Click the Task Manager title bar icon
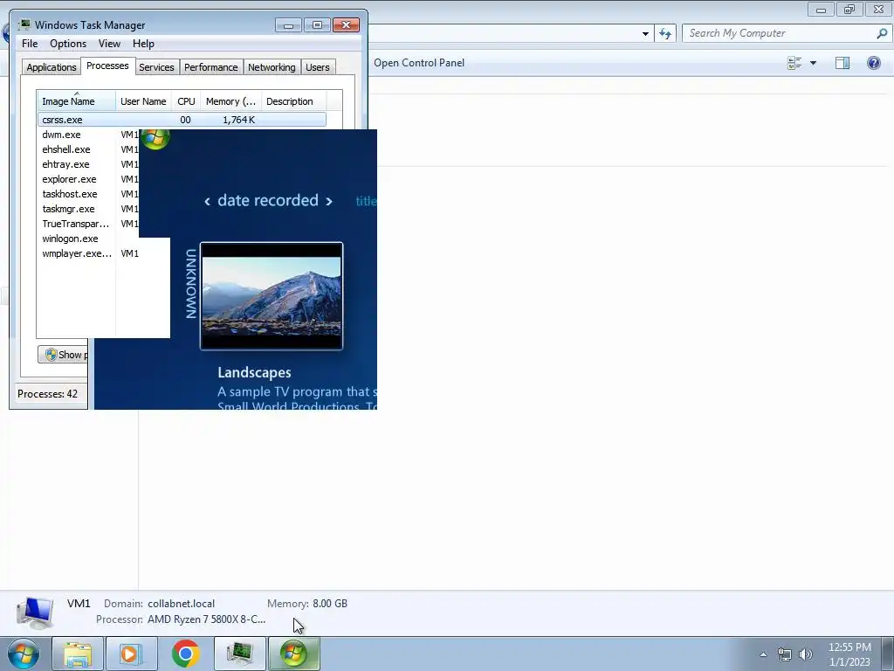This screenshot has height=671, width=894. (24, 25)
